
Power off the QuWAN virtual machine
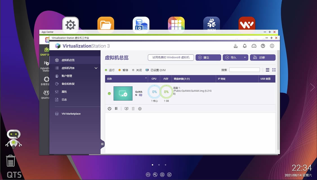[x=109, y=109]
